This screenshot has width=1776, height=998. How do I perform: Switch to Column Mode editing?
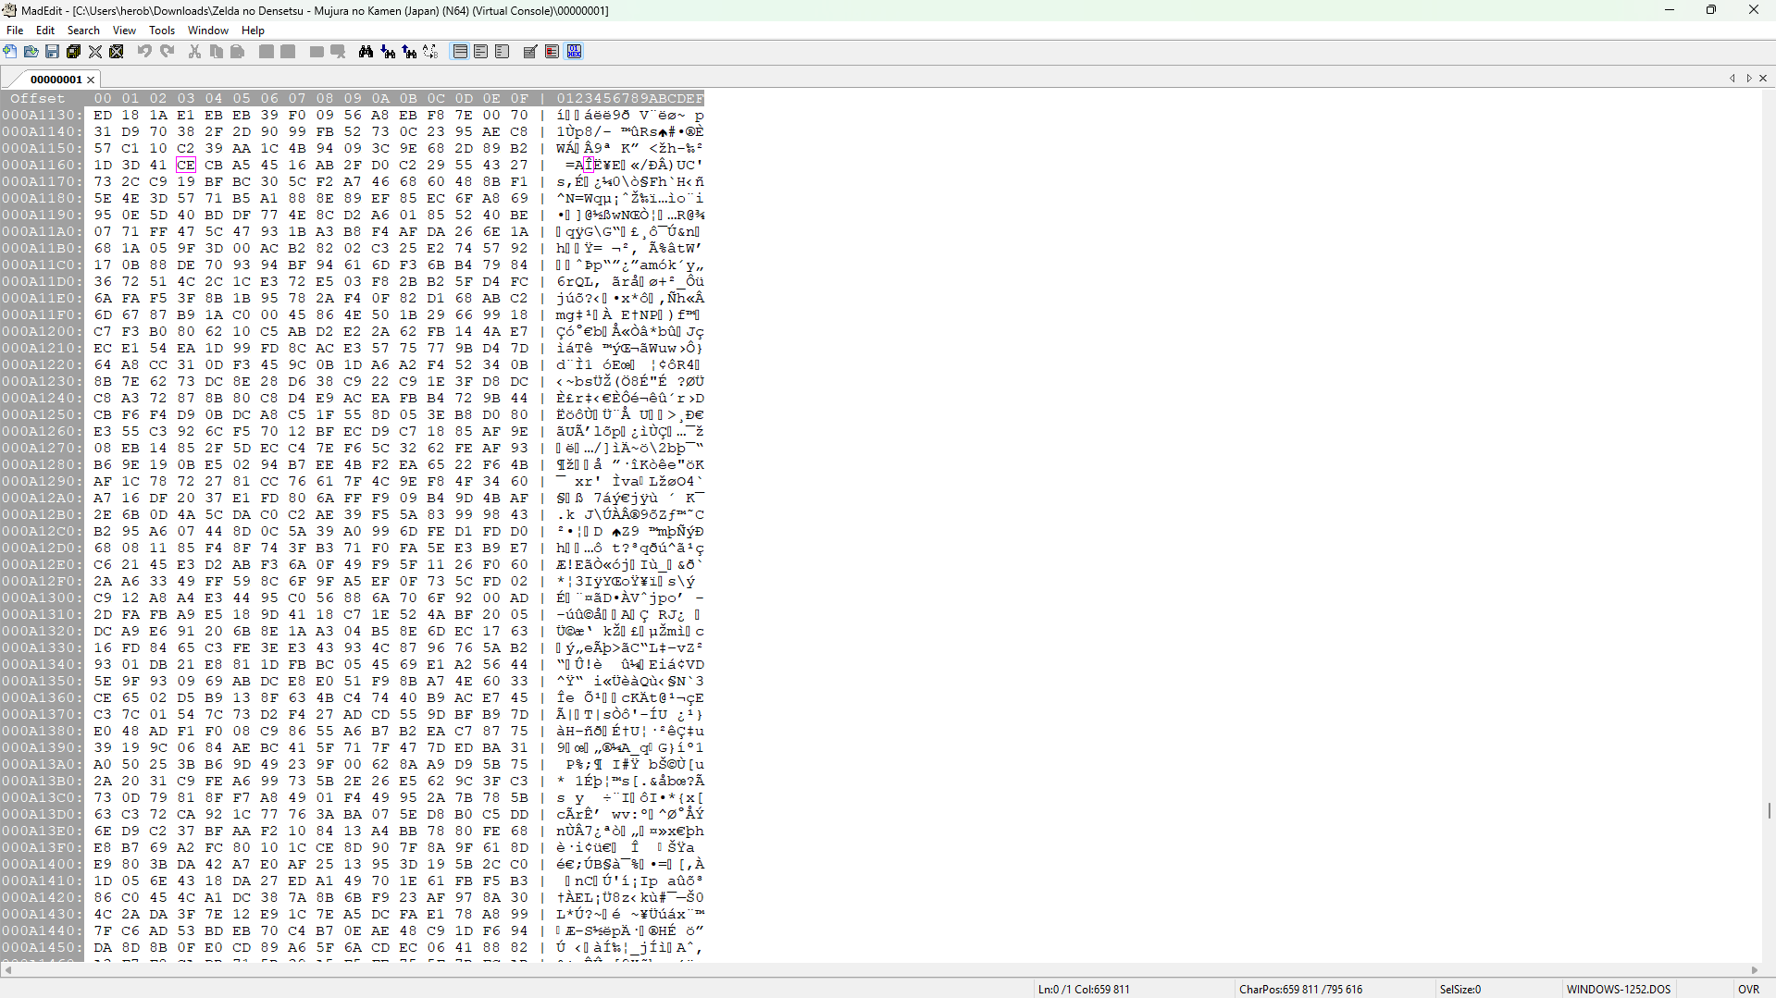[553, 52]
